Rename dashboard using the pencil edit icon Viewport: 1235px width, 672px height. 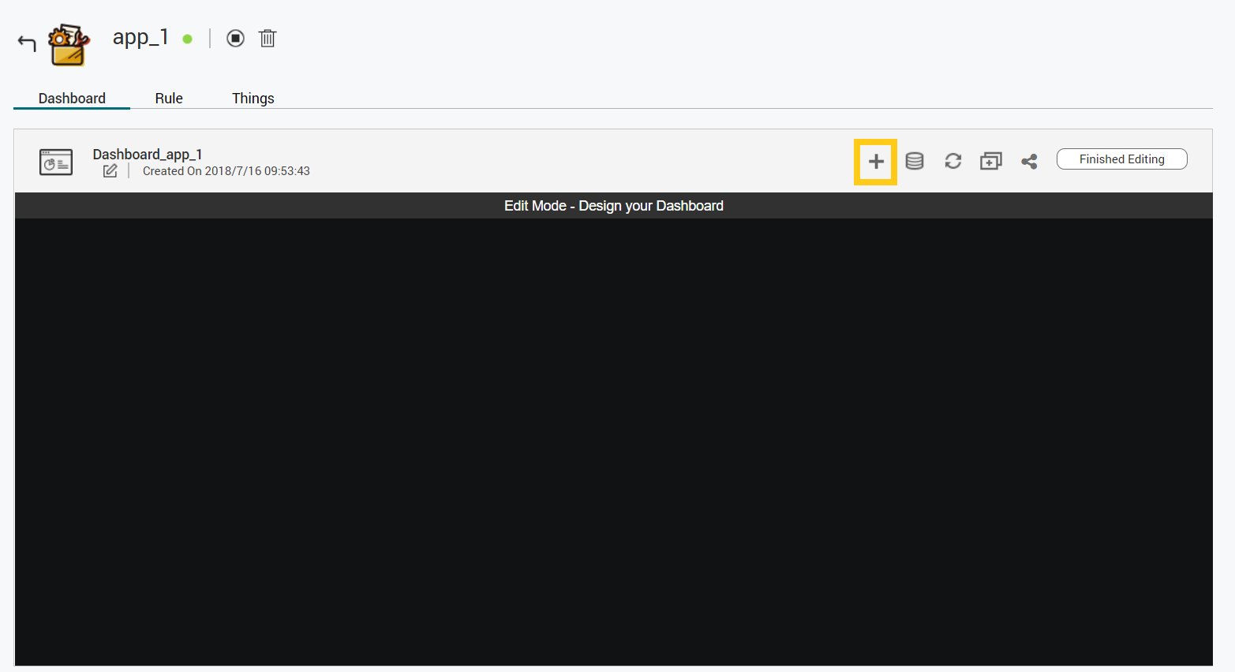pos(110,171)
